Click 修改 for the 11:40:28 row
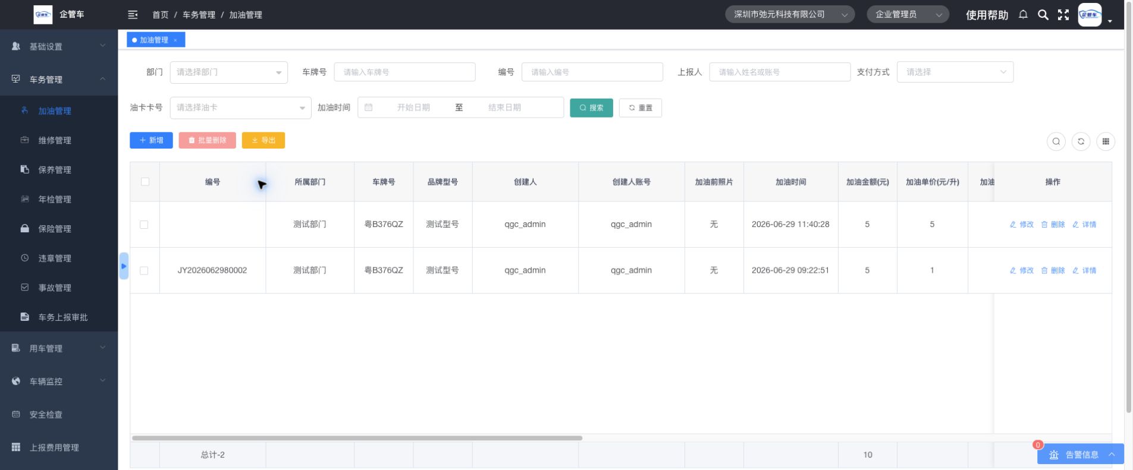1133x470 pixels. pos(1022,225)
